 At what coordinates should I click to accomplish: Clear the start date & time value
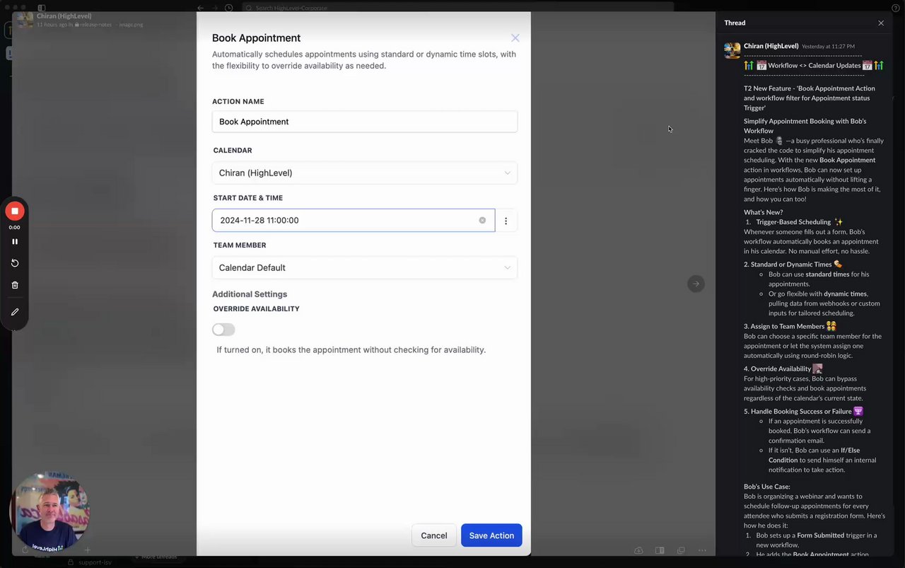[x=482, y=221]
